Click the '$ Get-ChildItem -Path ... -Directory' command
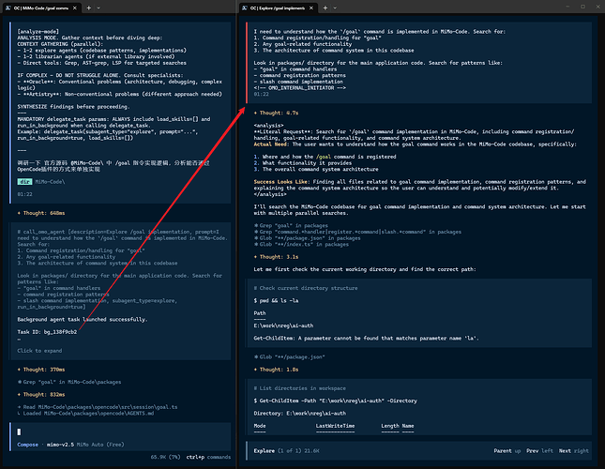This screenshot has height=469, width=605. click(335, 401)
